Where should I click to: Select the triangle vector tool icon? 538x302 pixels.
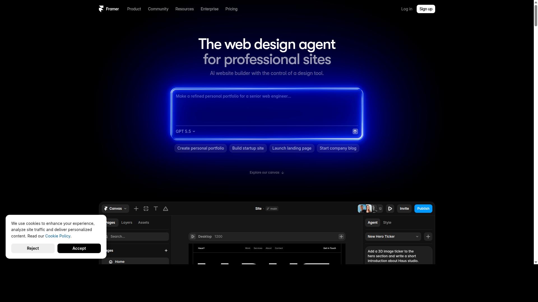[166, 209]
